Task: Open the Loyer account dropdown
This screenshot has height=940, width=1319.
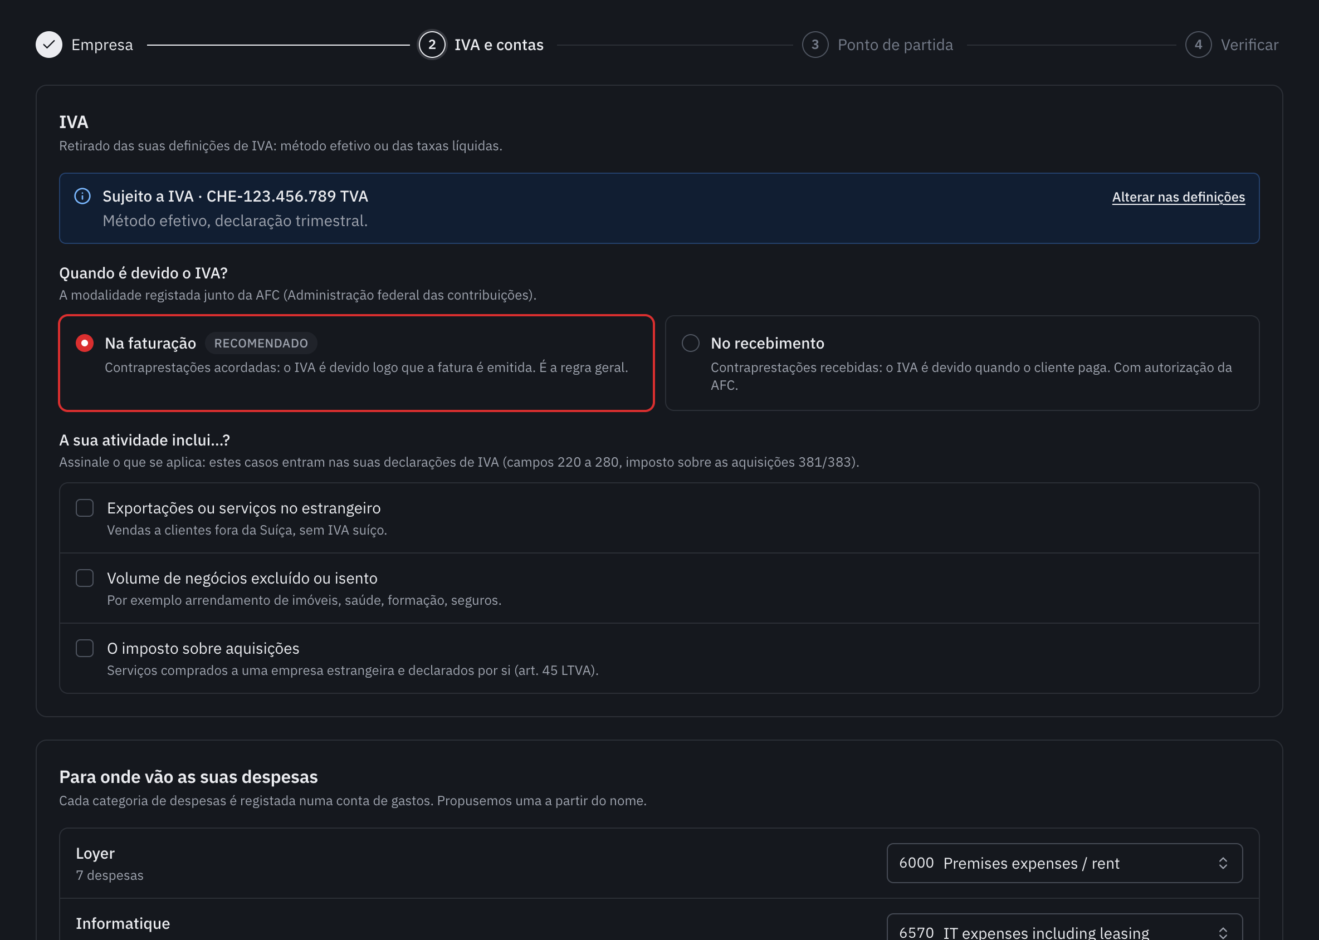Action: (x=1064, y=863)
